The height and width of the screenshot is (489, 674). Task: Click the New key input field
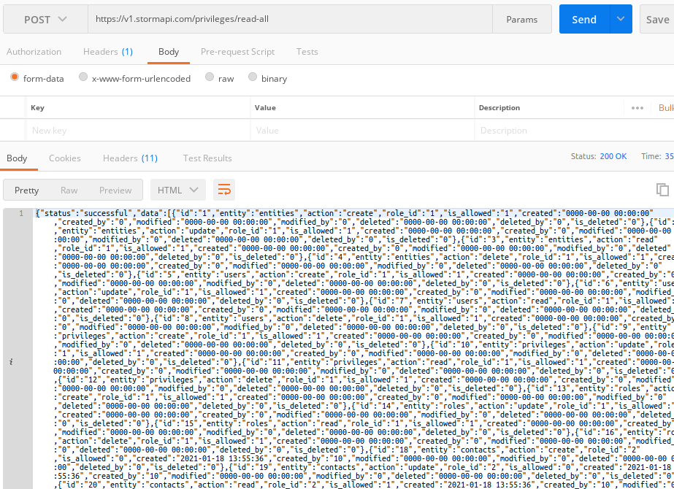tap(137, 130)
